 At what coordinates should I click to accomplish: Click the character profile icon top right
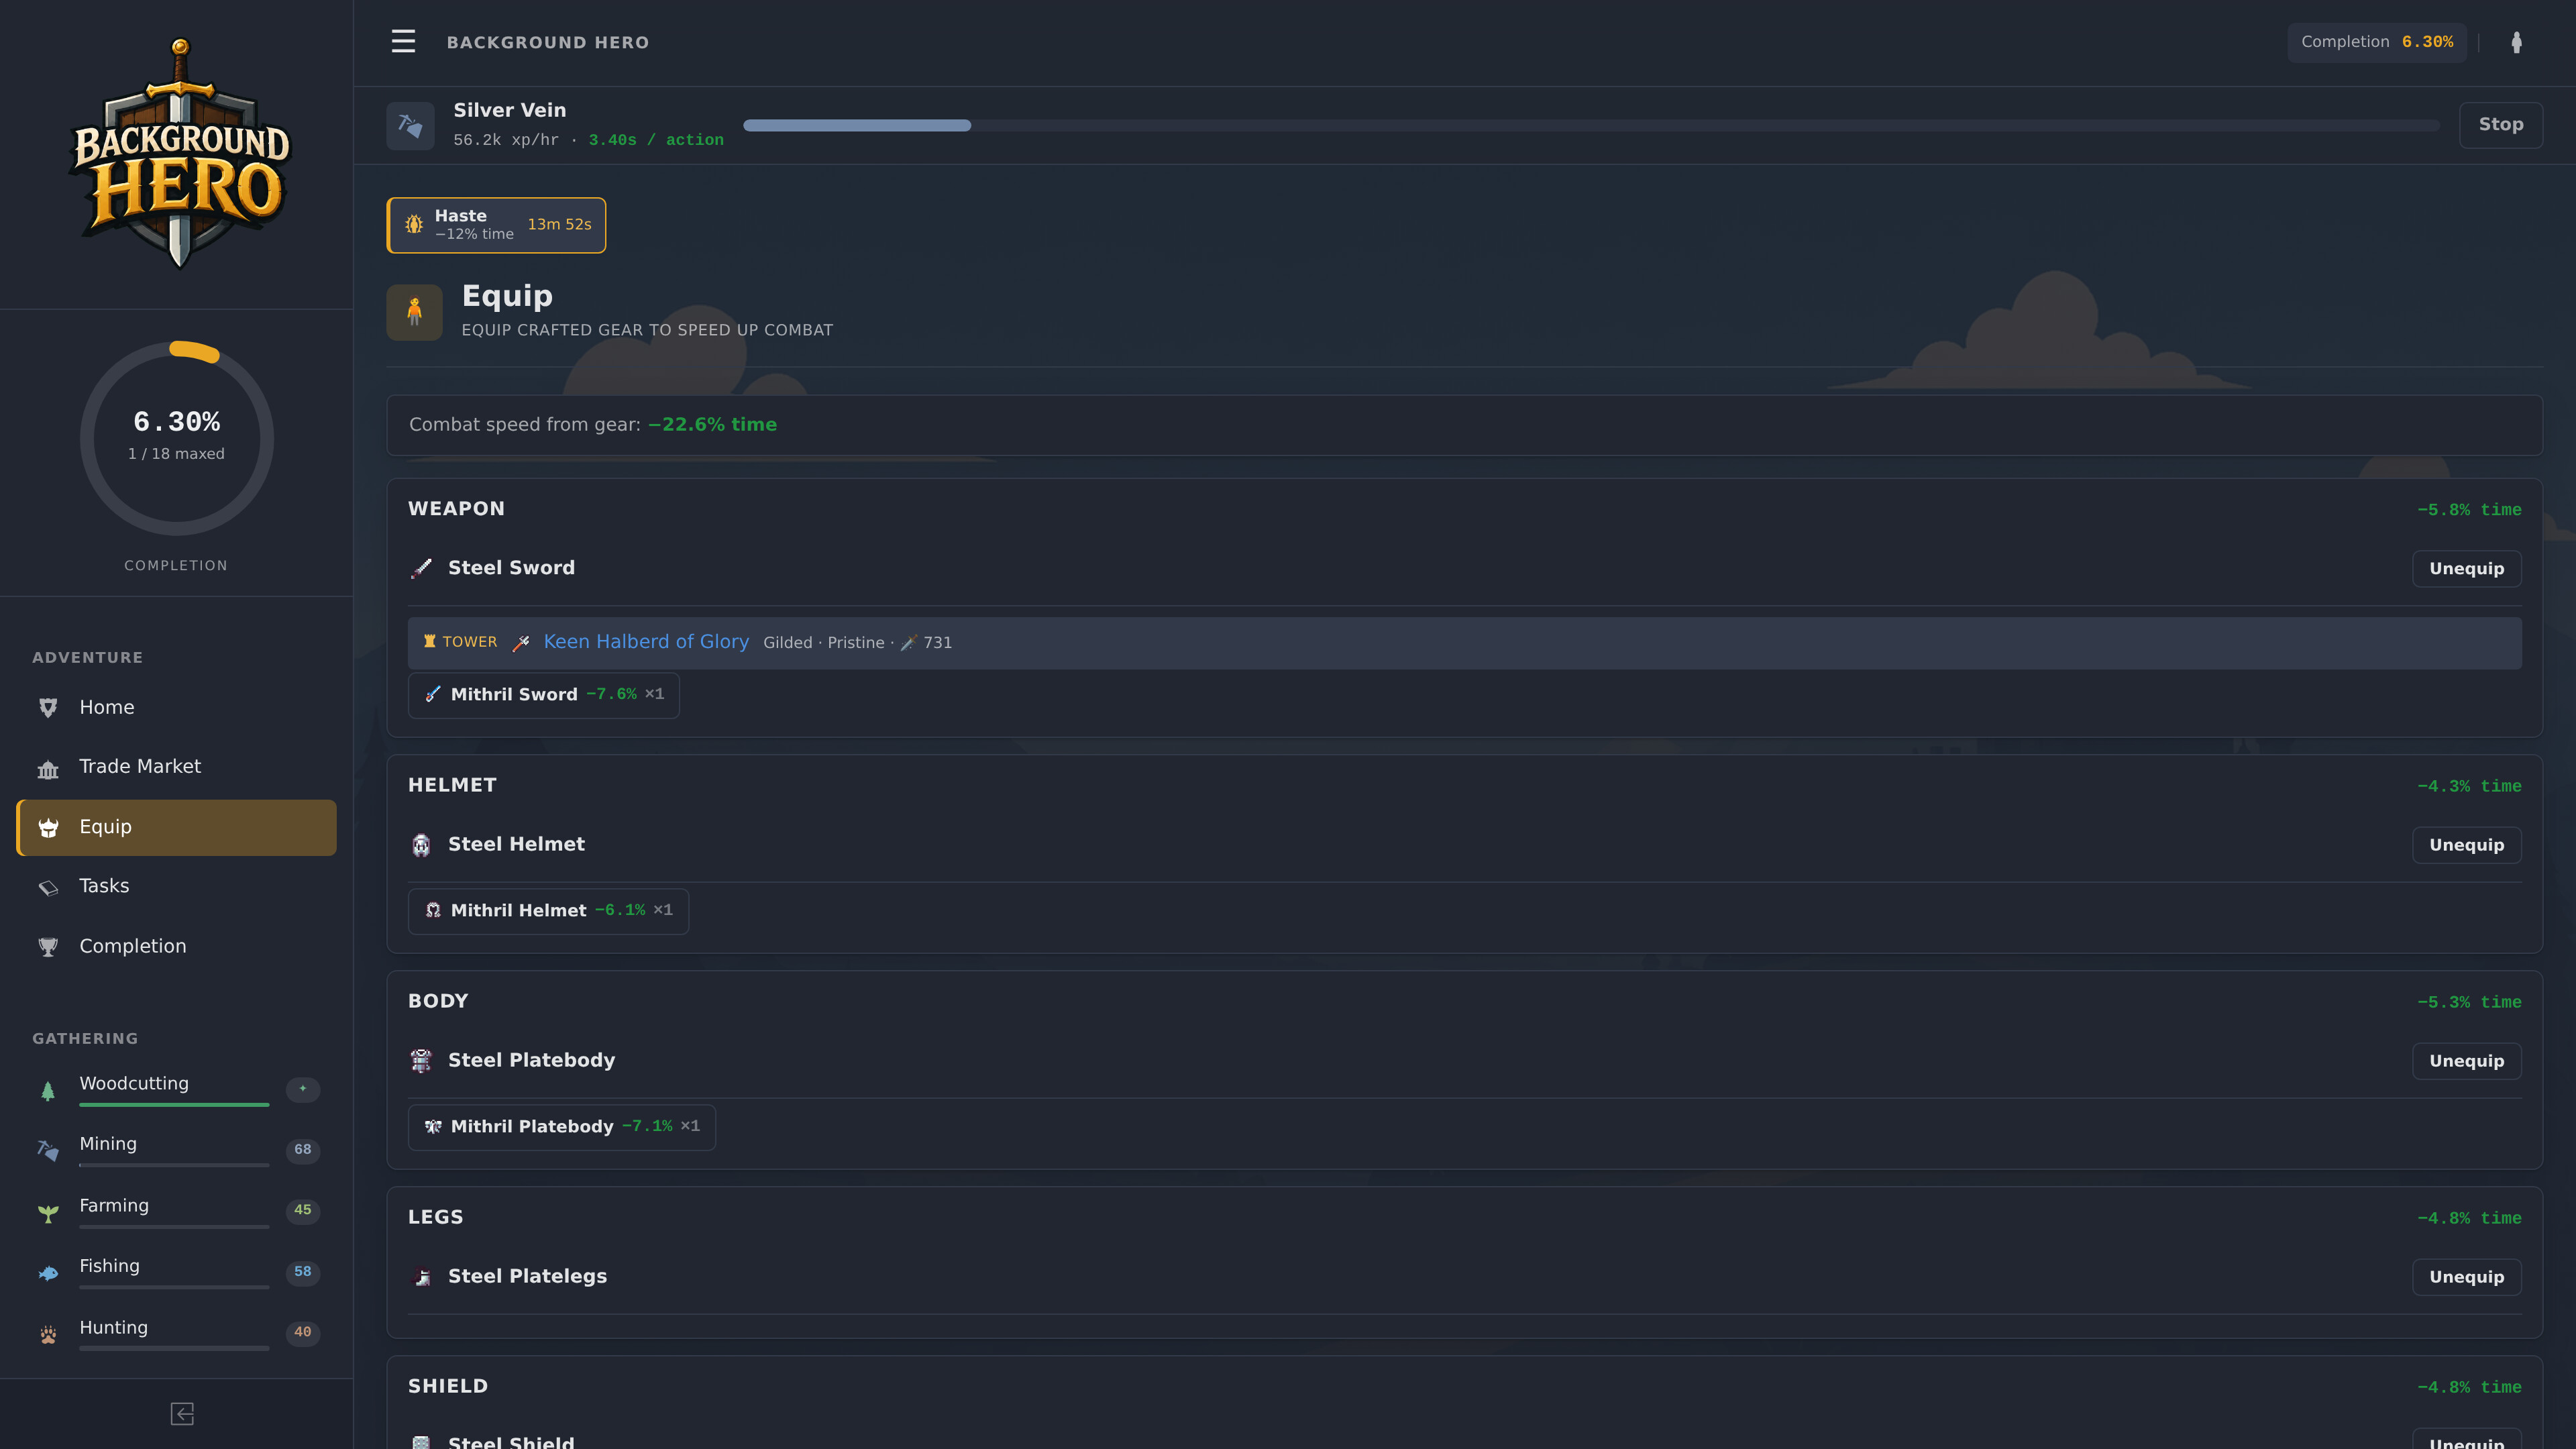pos(2516,42)
